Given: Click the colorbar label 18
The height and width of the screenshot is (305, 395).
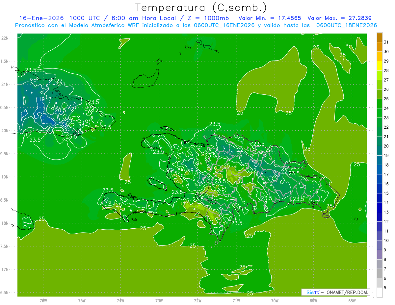Looking at the screenshot, I should click(386, 165).
